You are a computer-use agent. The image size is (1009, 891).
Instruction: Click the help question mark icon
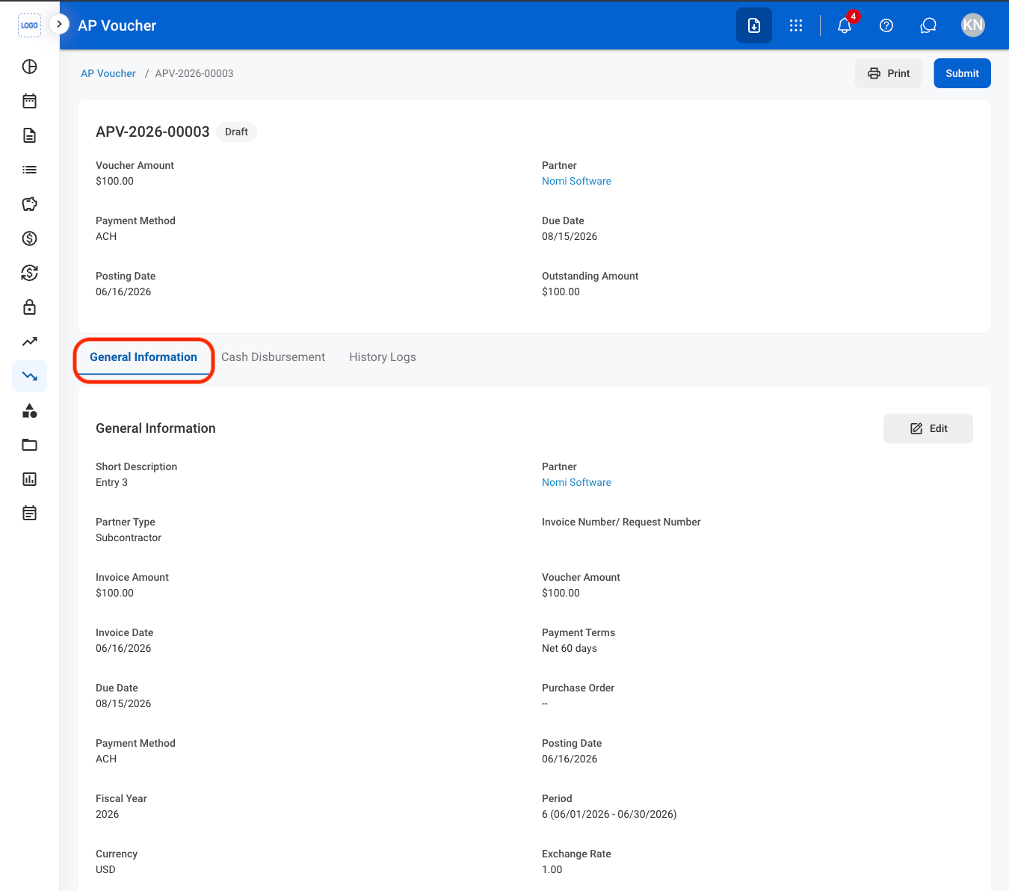click(886, 25)
